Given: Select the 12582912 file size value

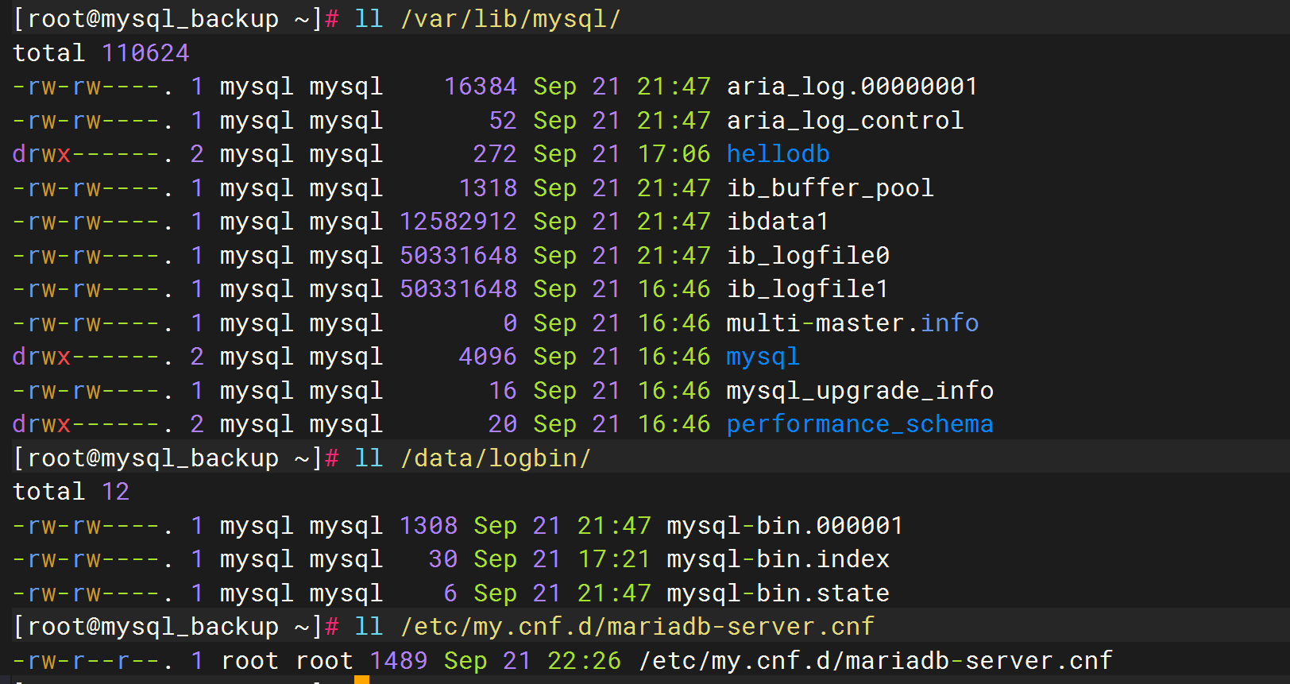Looking at the screenshot, I should tap(458, 221).
